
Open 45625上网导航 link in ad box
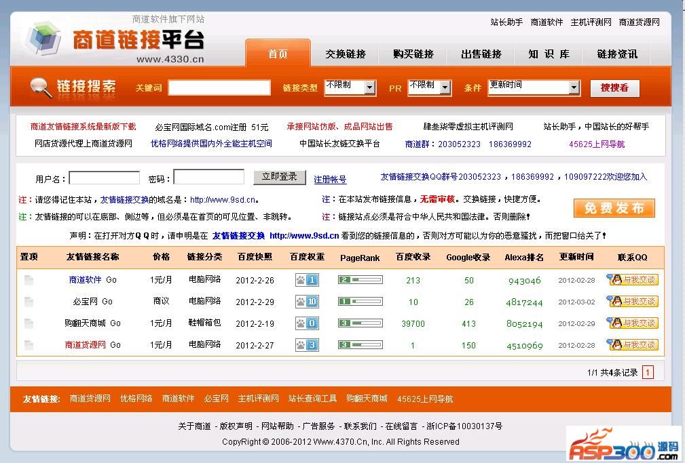click(597, 144)
